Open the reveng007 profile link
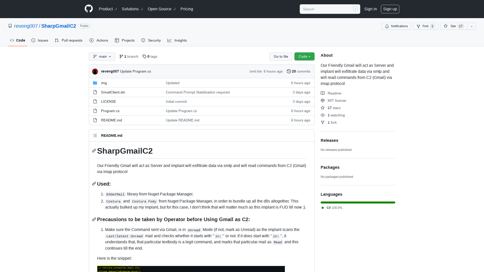484x272 pixels. [26, 26]
